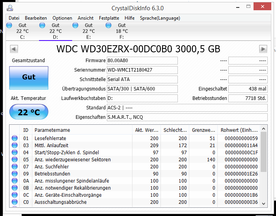Open the Optionen menu
This screenshot has width=276, height=216.
coord(62,18)
